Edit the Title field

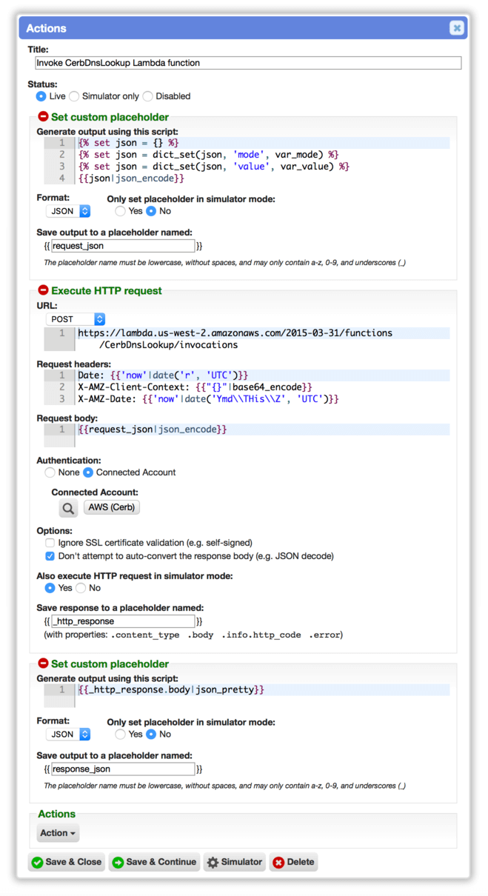pyautogui.click(x=248, y=63)
